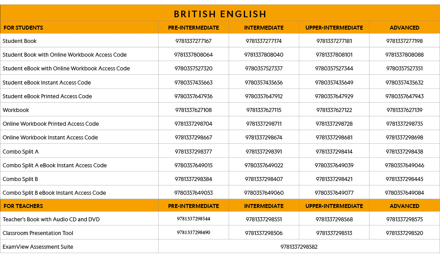Click ISBN 9781337277167
Image resolution: width=440 pixels, height=262 pixels.
pyautogui.click(x=193, y=41)
